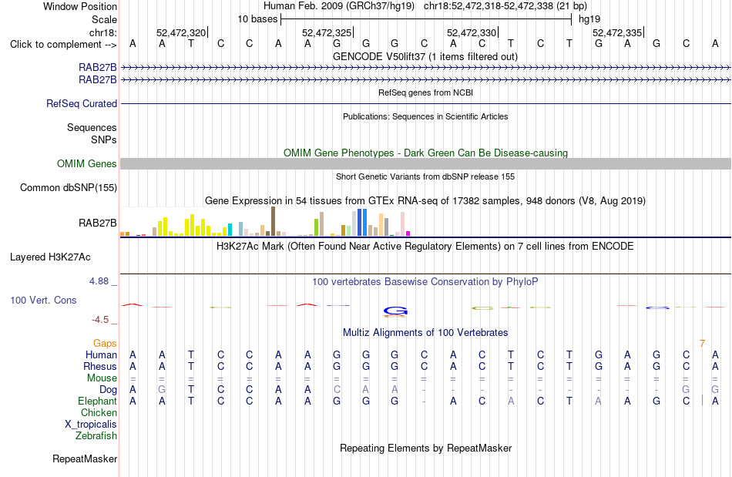This screenshot has height=477, width=732.
Task: Select the Human species label
Action: pyautogui.click(x=101, y=354)
